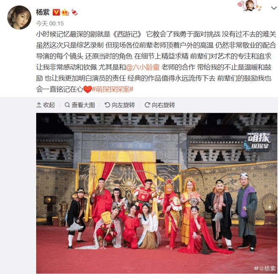Click the clockwise rotate arrow icon
Image resolution: width=278 pixels, height=274 pixels.
point(147,105)
